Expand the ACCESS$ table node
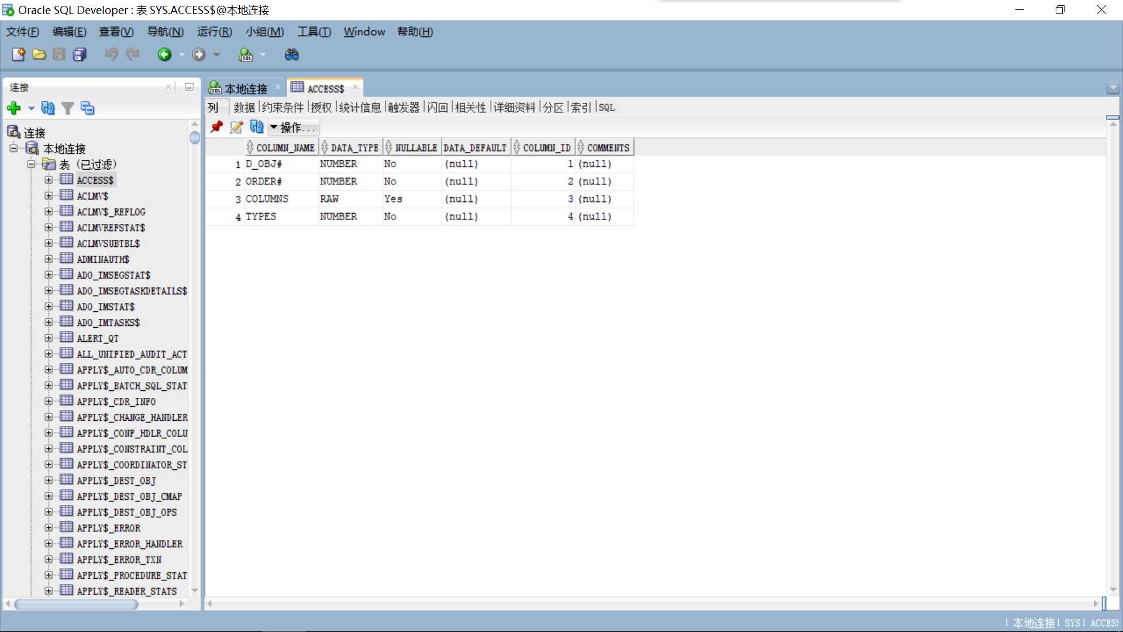Image resolution: width=1123 pixels, height=632 pixels. (x=49, y=180)
